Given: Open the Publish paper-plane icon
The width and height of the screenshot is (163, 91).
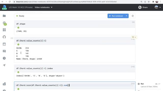Looking at the screenshot, I should (x=4, y=65).
